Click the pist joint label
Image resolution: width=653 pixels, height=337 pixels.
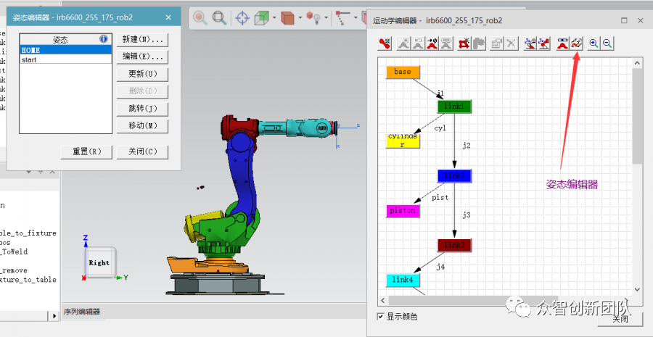pyautogui.click(x=440, y=198)
